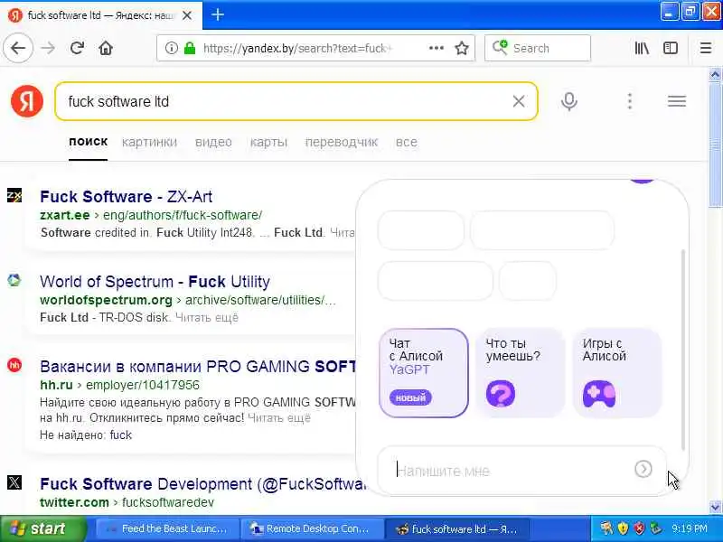The width and height of the screenshot is (723, 542).
Task: Open Чат с Алисой YaGPT card
Action: coord(424,373)
